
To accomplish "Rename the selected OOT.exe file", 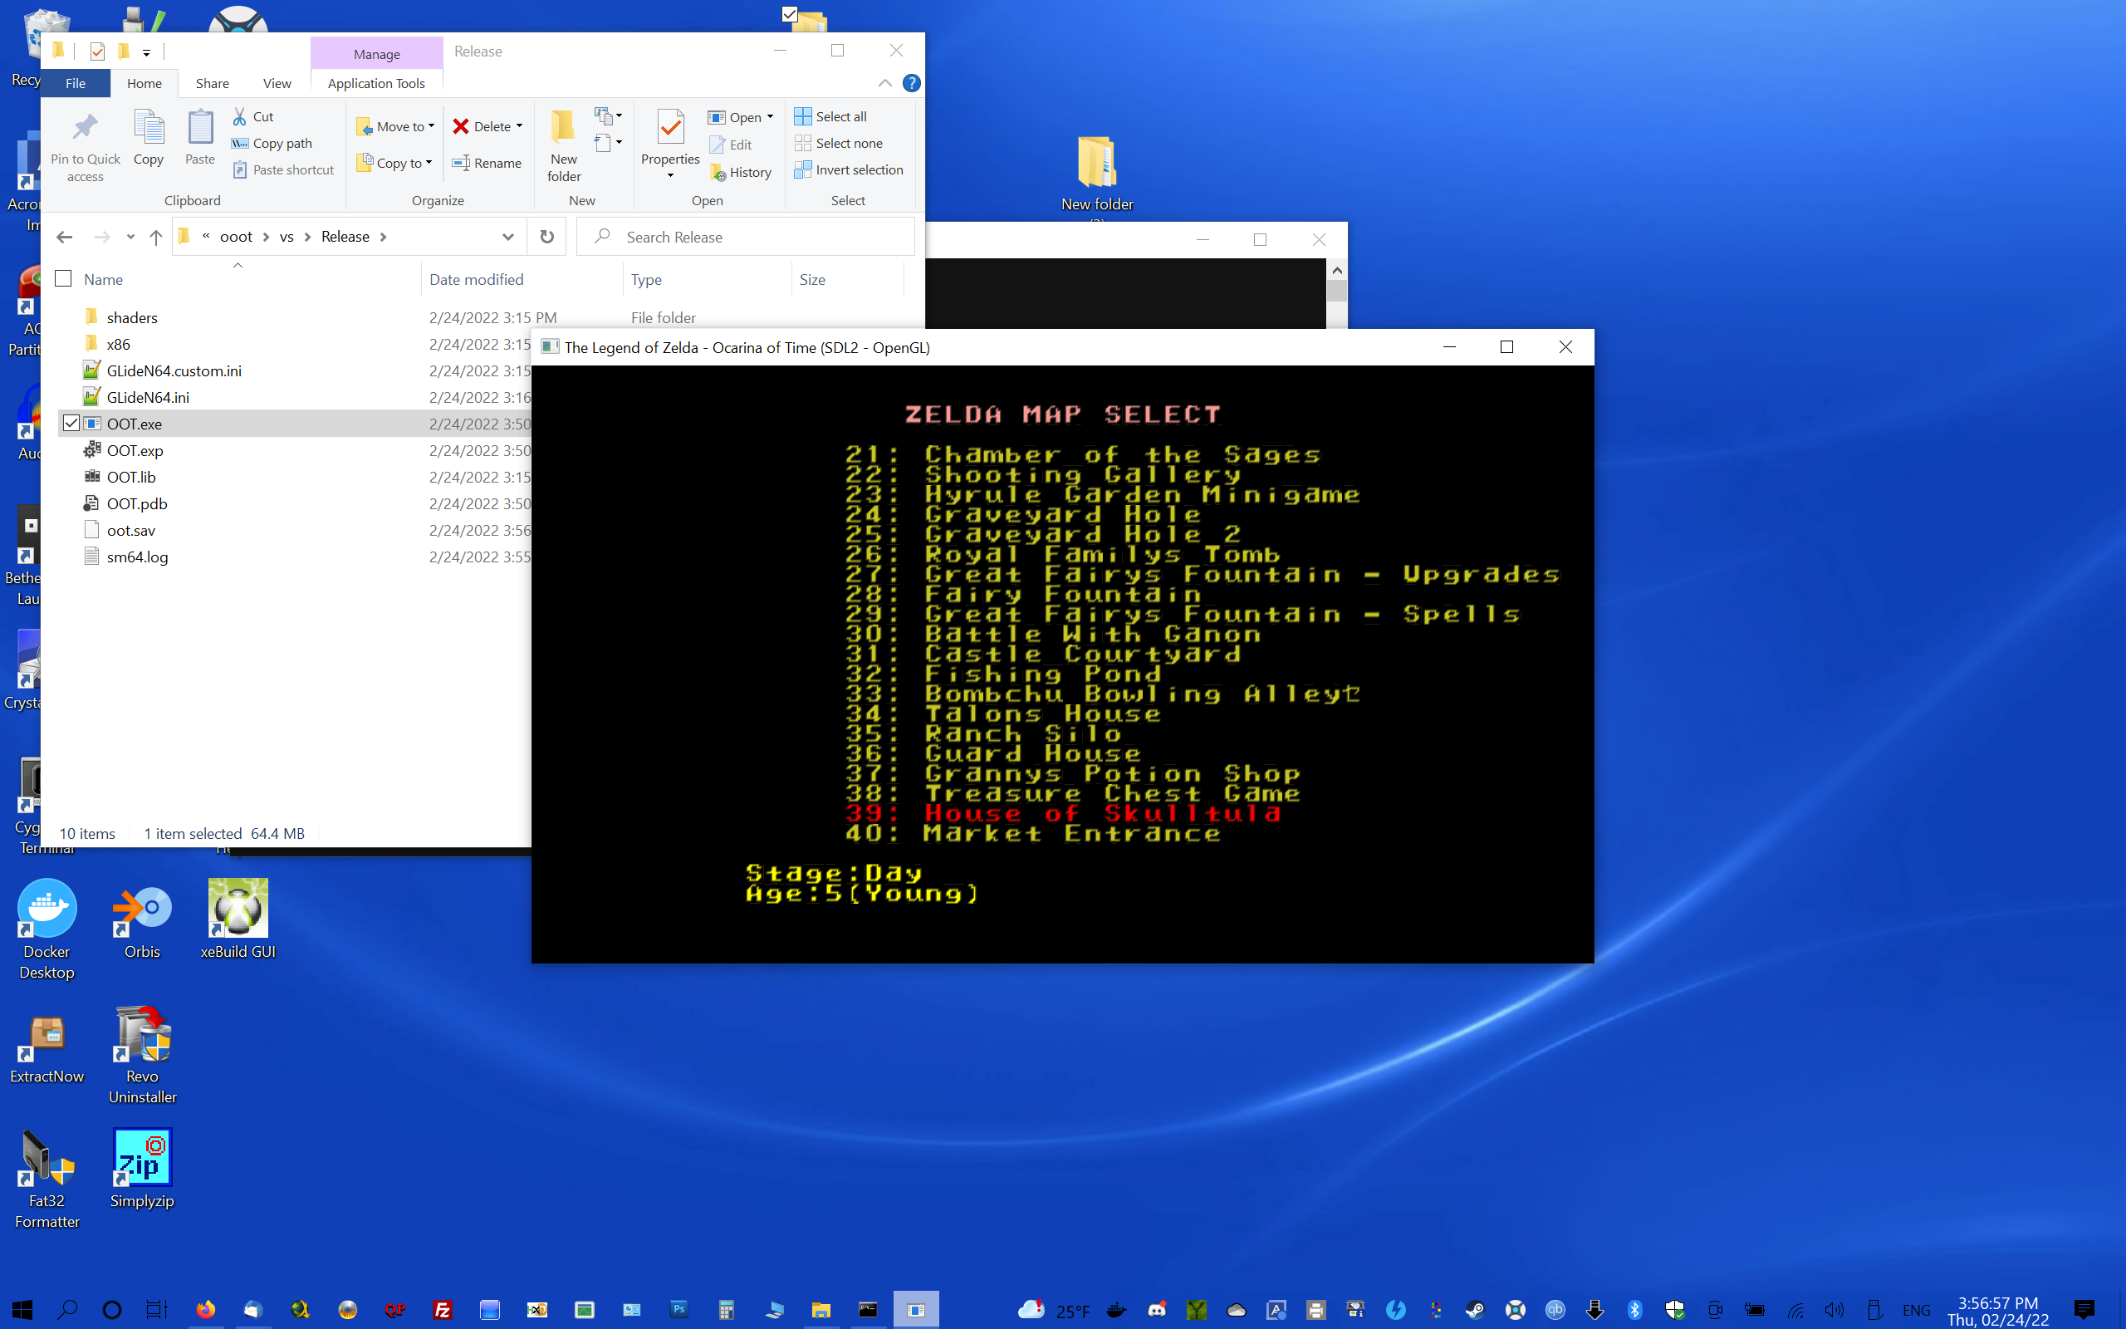I will pos(487,163).
